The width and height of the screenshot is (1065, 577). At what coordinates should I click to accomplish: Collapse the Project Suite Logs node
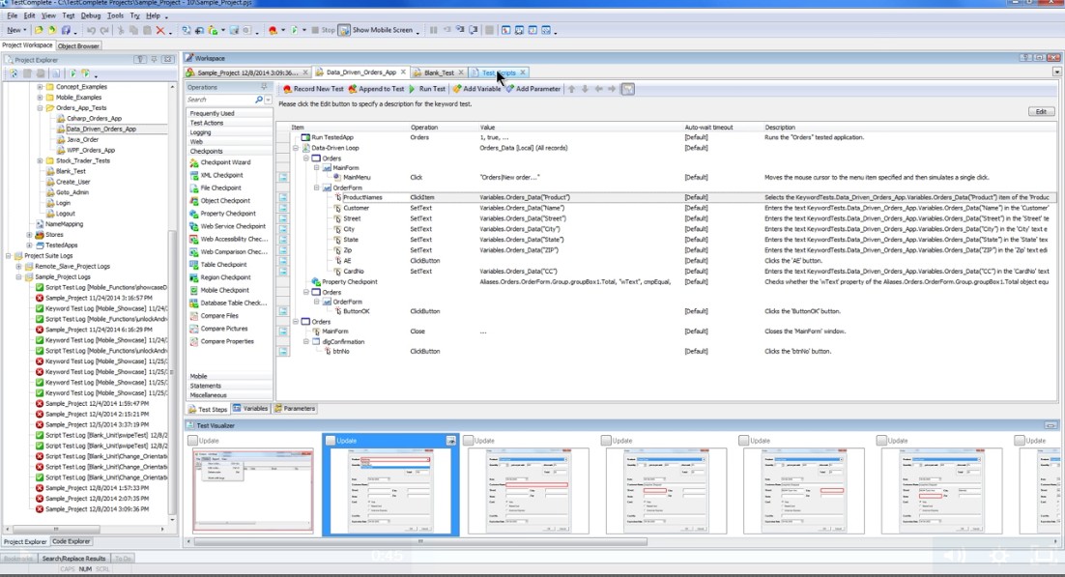click(x=9, y=256)
